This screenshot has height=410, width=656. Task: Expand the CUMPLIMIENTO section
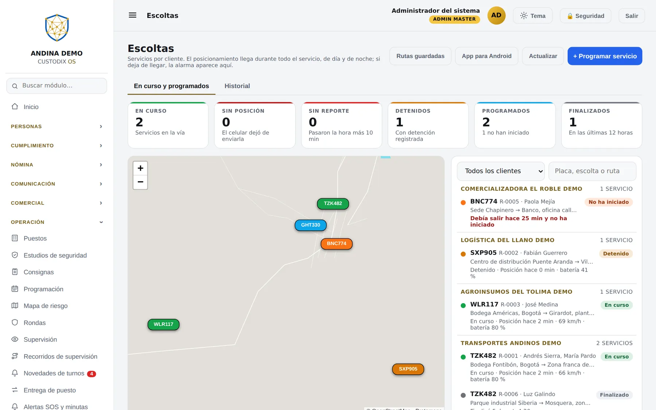pos(57,145)
